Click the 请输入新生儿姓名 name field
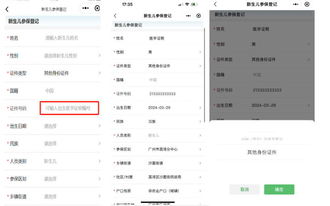 [61, 38]
